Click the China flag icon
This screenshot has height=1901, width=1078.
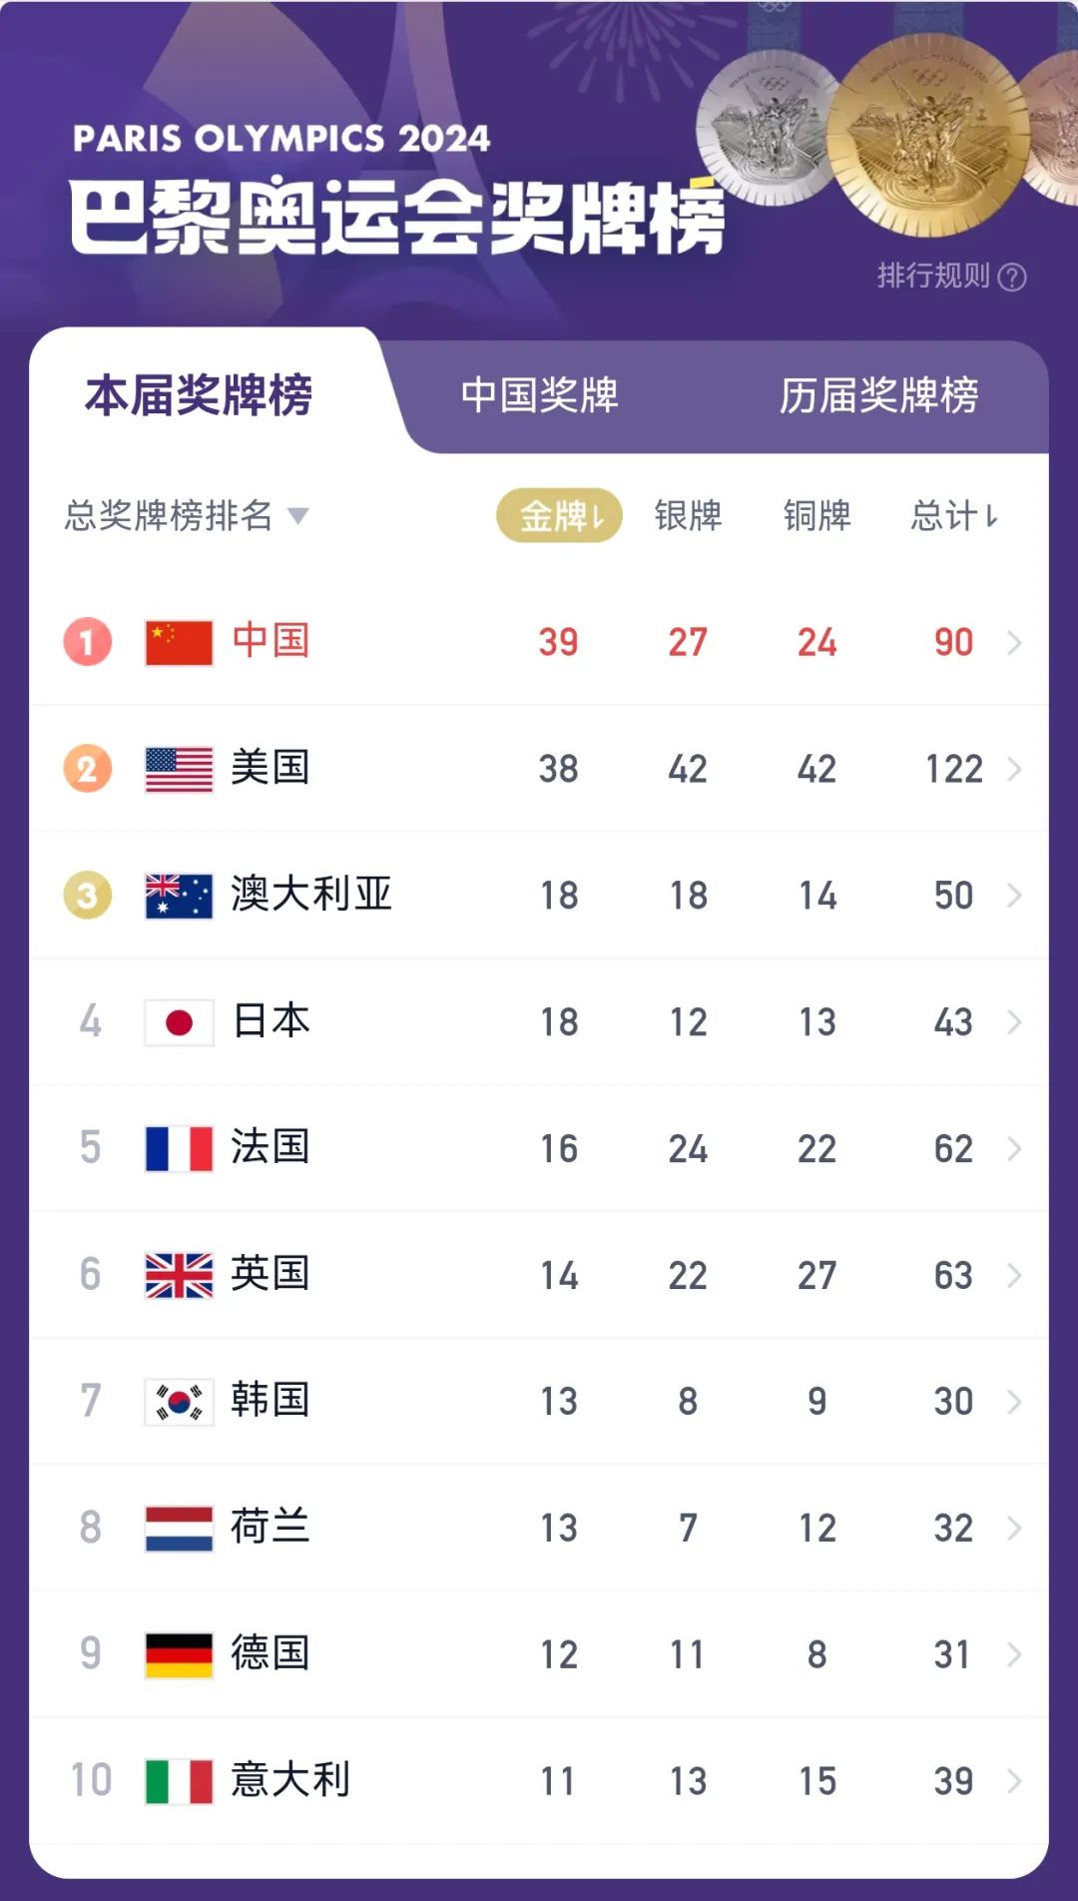click(x=179, y=642)
